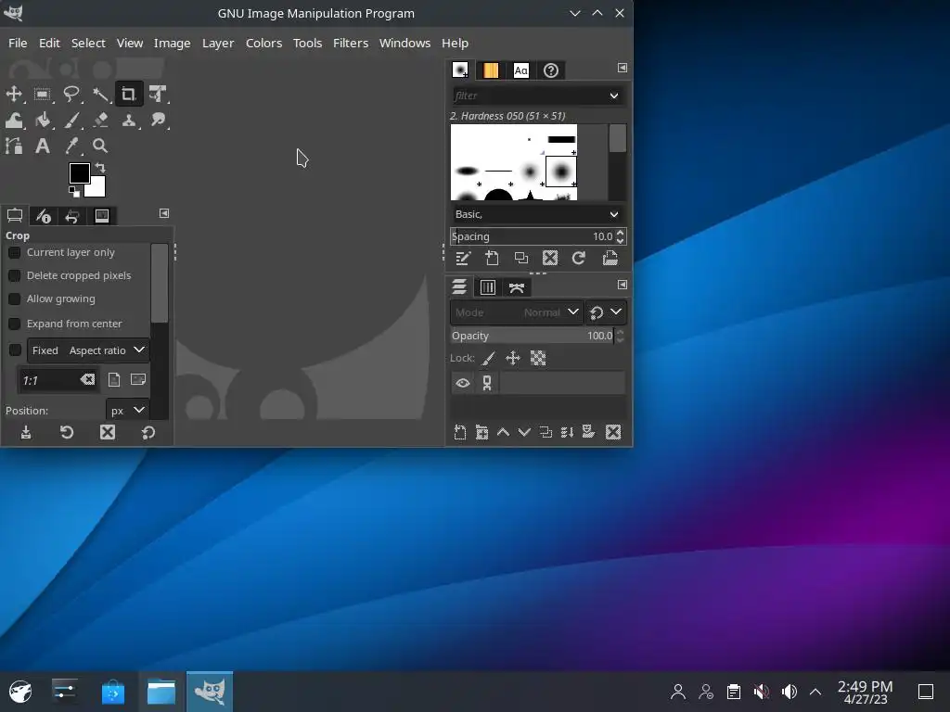Enable Delete cropped pixels checkbox
Screen dimensions: 950x712
[x=15, y=275]
